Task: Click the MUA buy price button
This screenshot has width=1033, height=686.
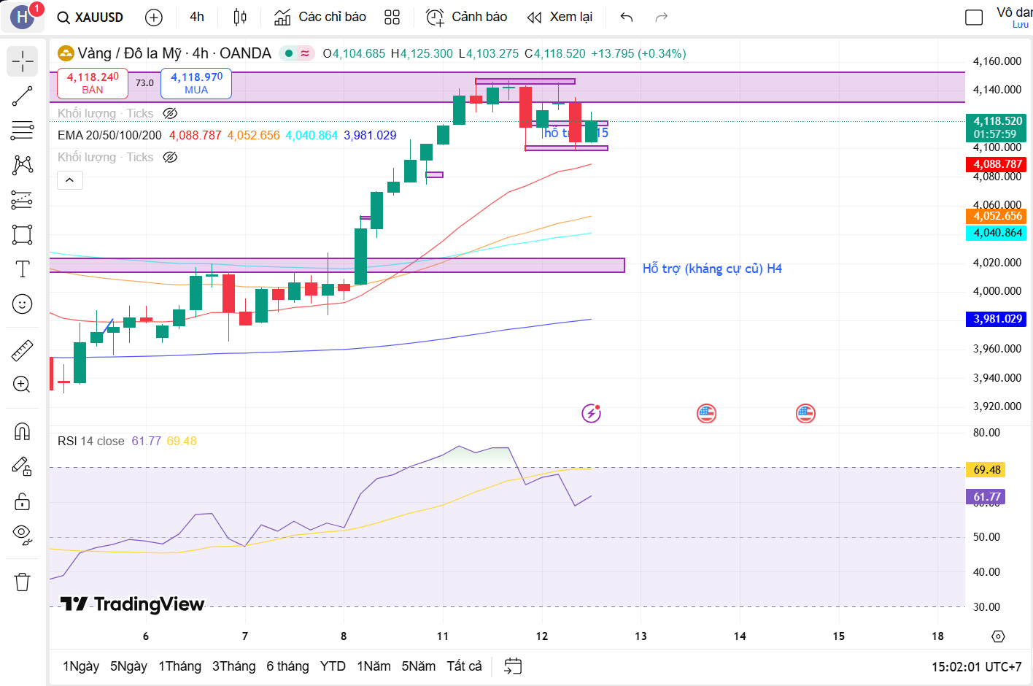Action: 196,83
